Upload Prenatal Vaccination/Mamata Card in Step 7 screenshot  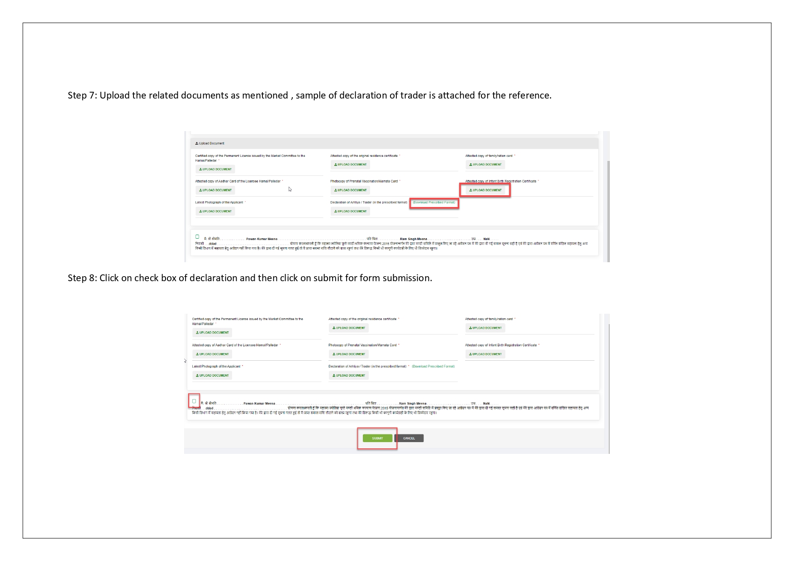[350, 190]
